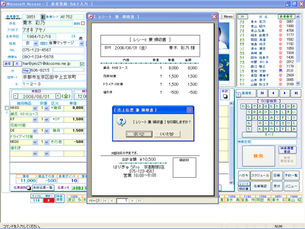The width and height of the screenshot is (305, 229).
Task: Open the Map button beside postal code
Action: point(26,70)
